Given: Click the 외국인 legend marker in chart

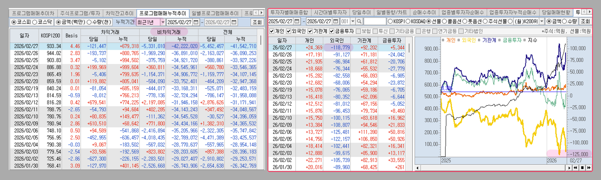Looking at the screenshot, I should click(x=459, y=40).
